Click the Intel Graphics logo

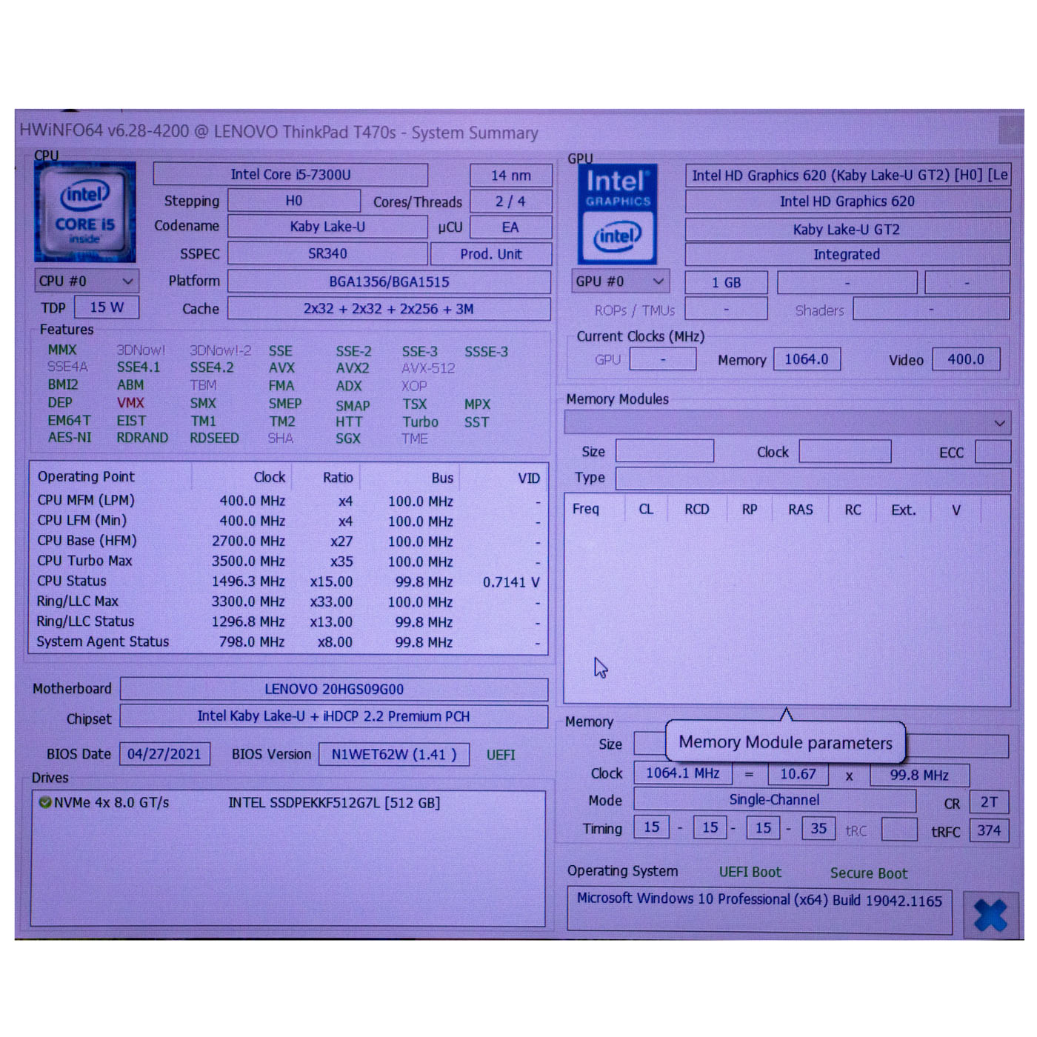(x=617, y=215)
